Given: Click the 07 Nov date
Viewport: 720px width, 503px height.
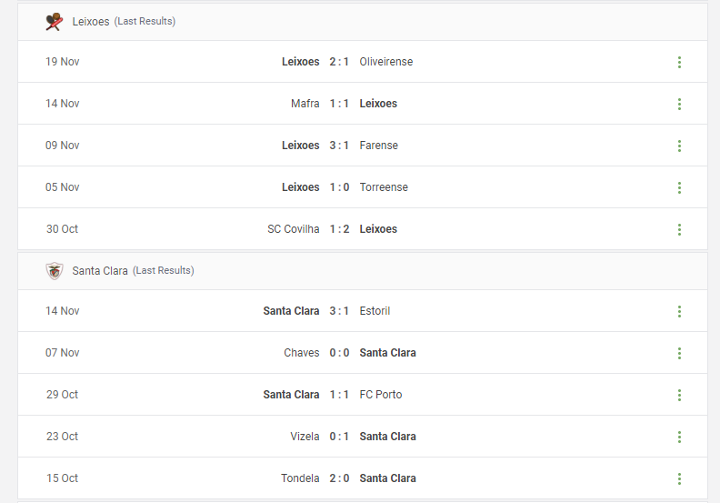Looking at the screenshot, I should (63, 353).
